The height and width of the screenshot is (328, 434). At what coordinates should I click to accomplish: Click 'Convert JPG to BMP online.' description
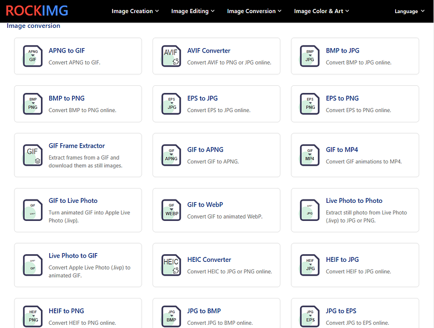(x=220, y=323)
